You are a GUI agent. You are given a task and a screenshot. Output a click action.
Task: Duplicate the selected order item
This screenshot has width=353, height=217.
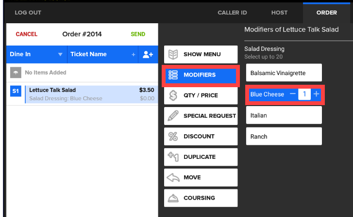point(201,157)
